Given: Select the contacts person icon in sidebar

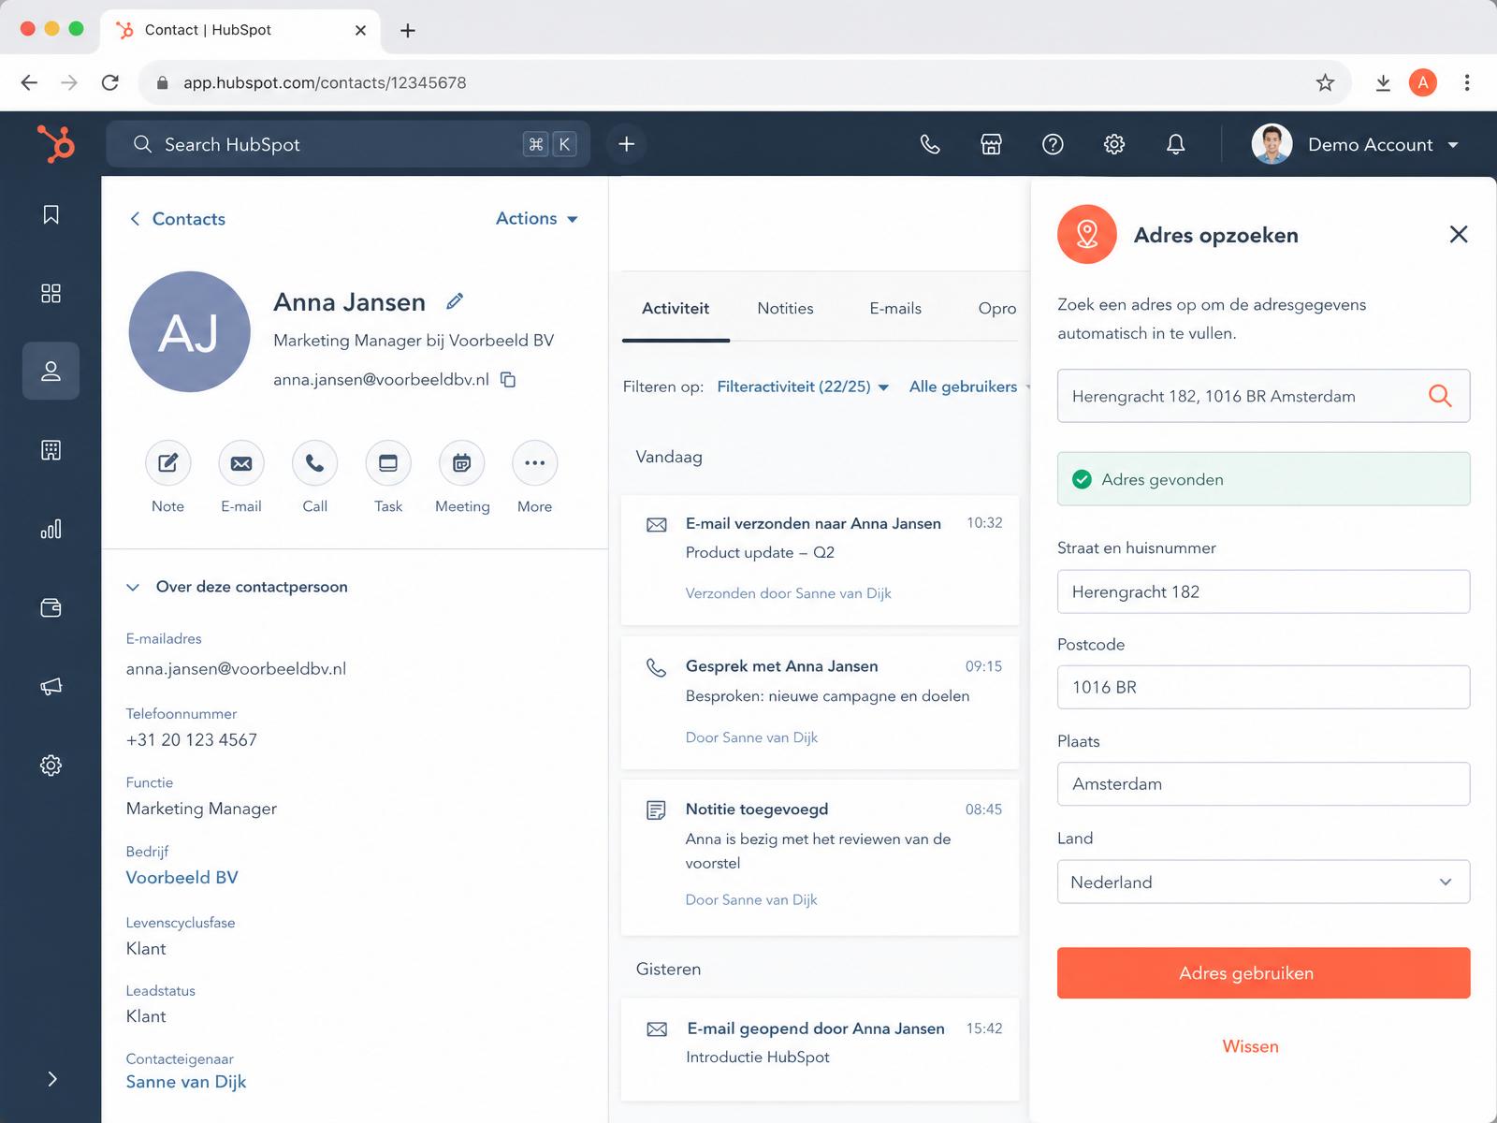Looking at the screenshot, I should coord(51,372).
